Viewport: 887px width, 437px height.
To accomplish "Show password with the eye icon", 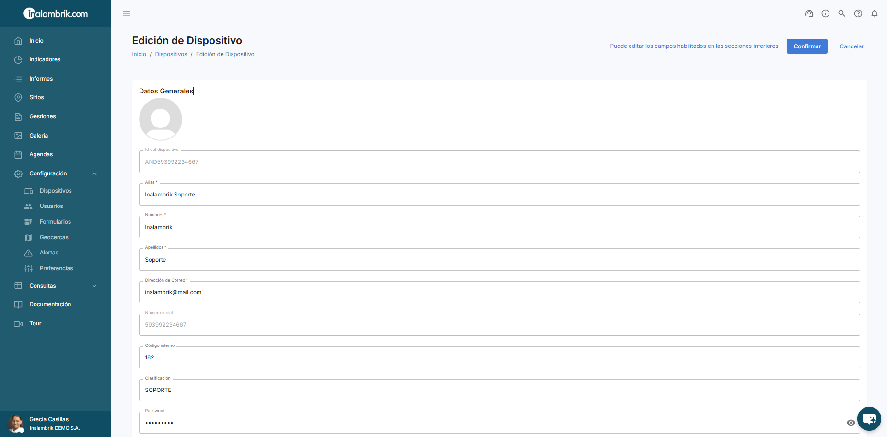I will pyautogui.click(x=851, y=423).
